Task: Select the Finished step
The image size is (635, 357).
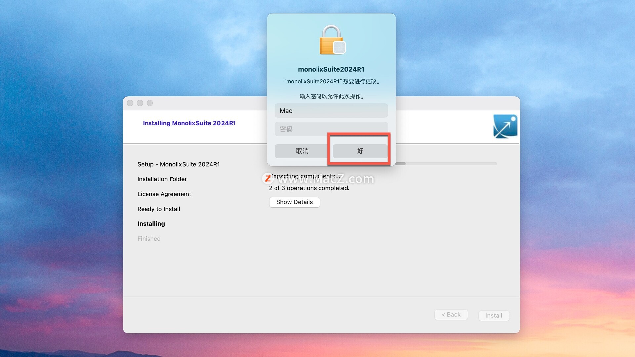Action: point(149,239)
